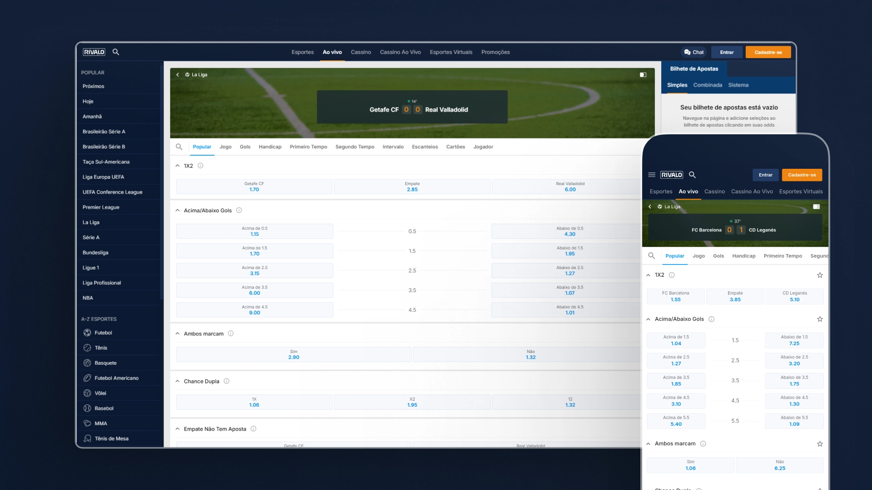Click the desktop Entrar button

(727, 52)
